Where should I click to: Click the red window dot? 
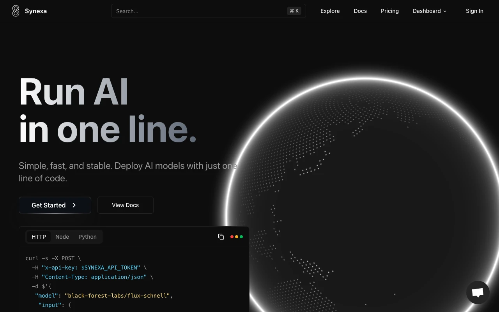tap(232, 236)
